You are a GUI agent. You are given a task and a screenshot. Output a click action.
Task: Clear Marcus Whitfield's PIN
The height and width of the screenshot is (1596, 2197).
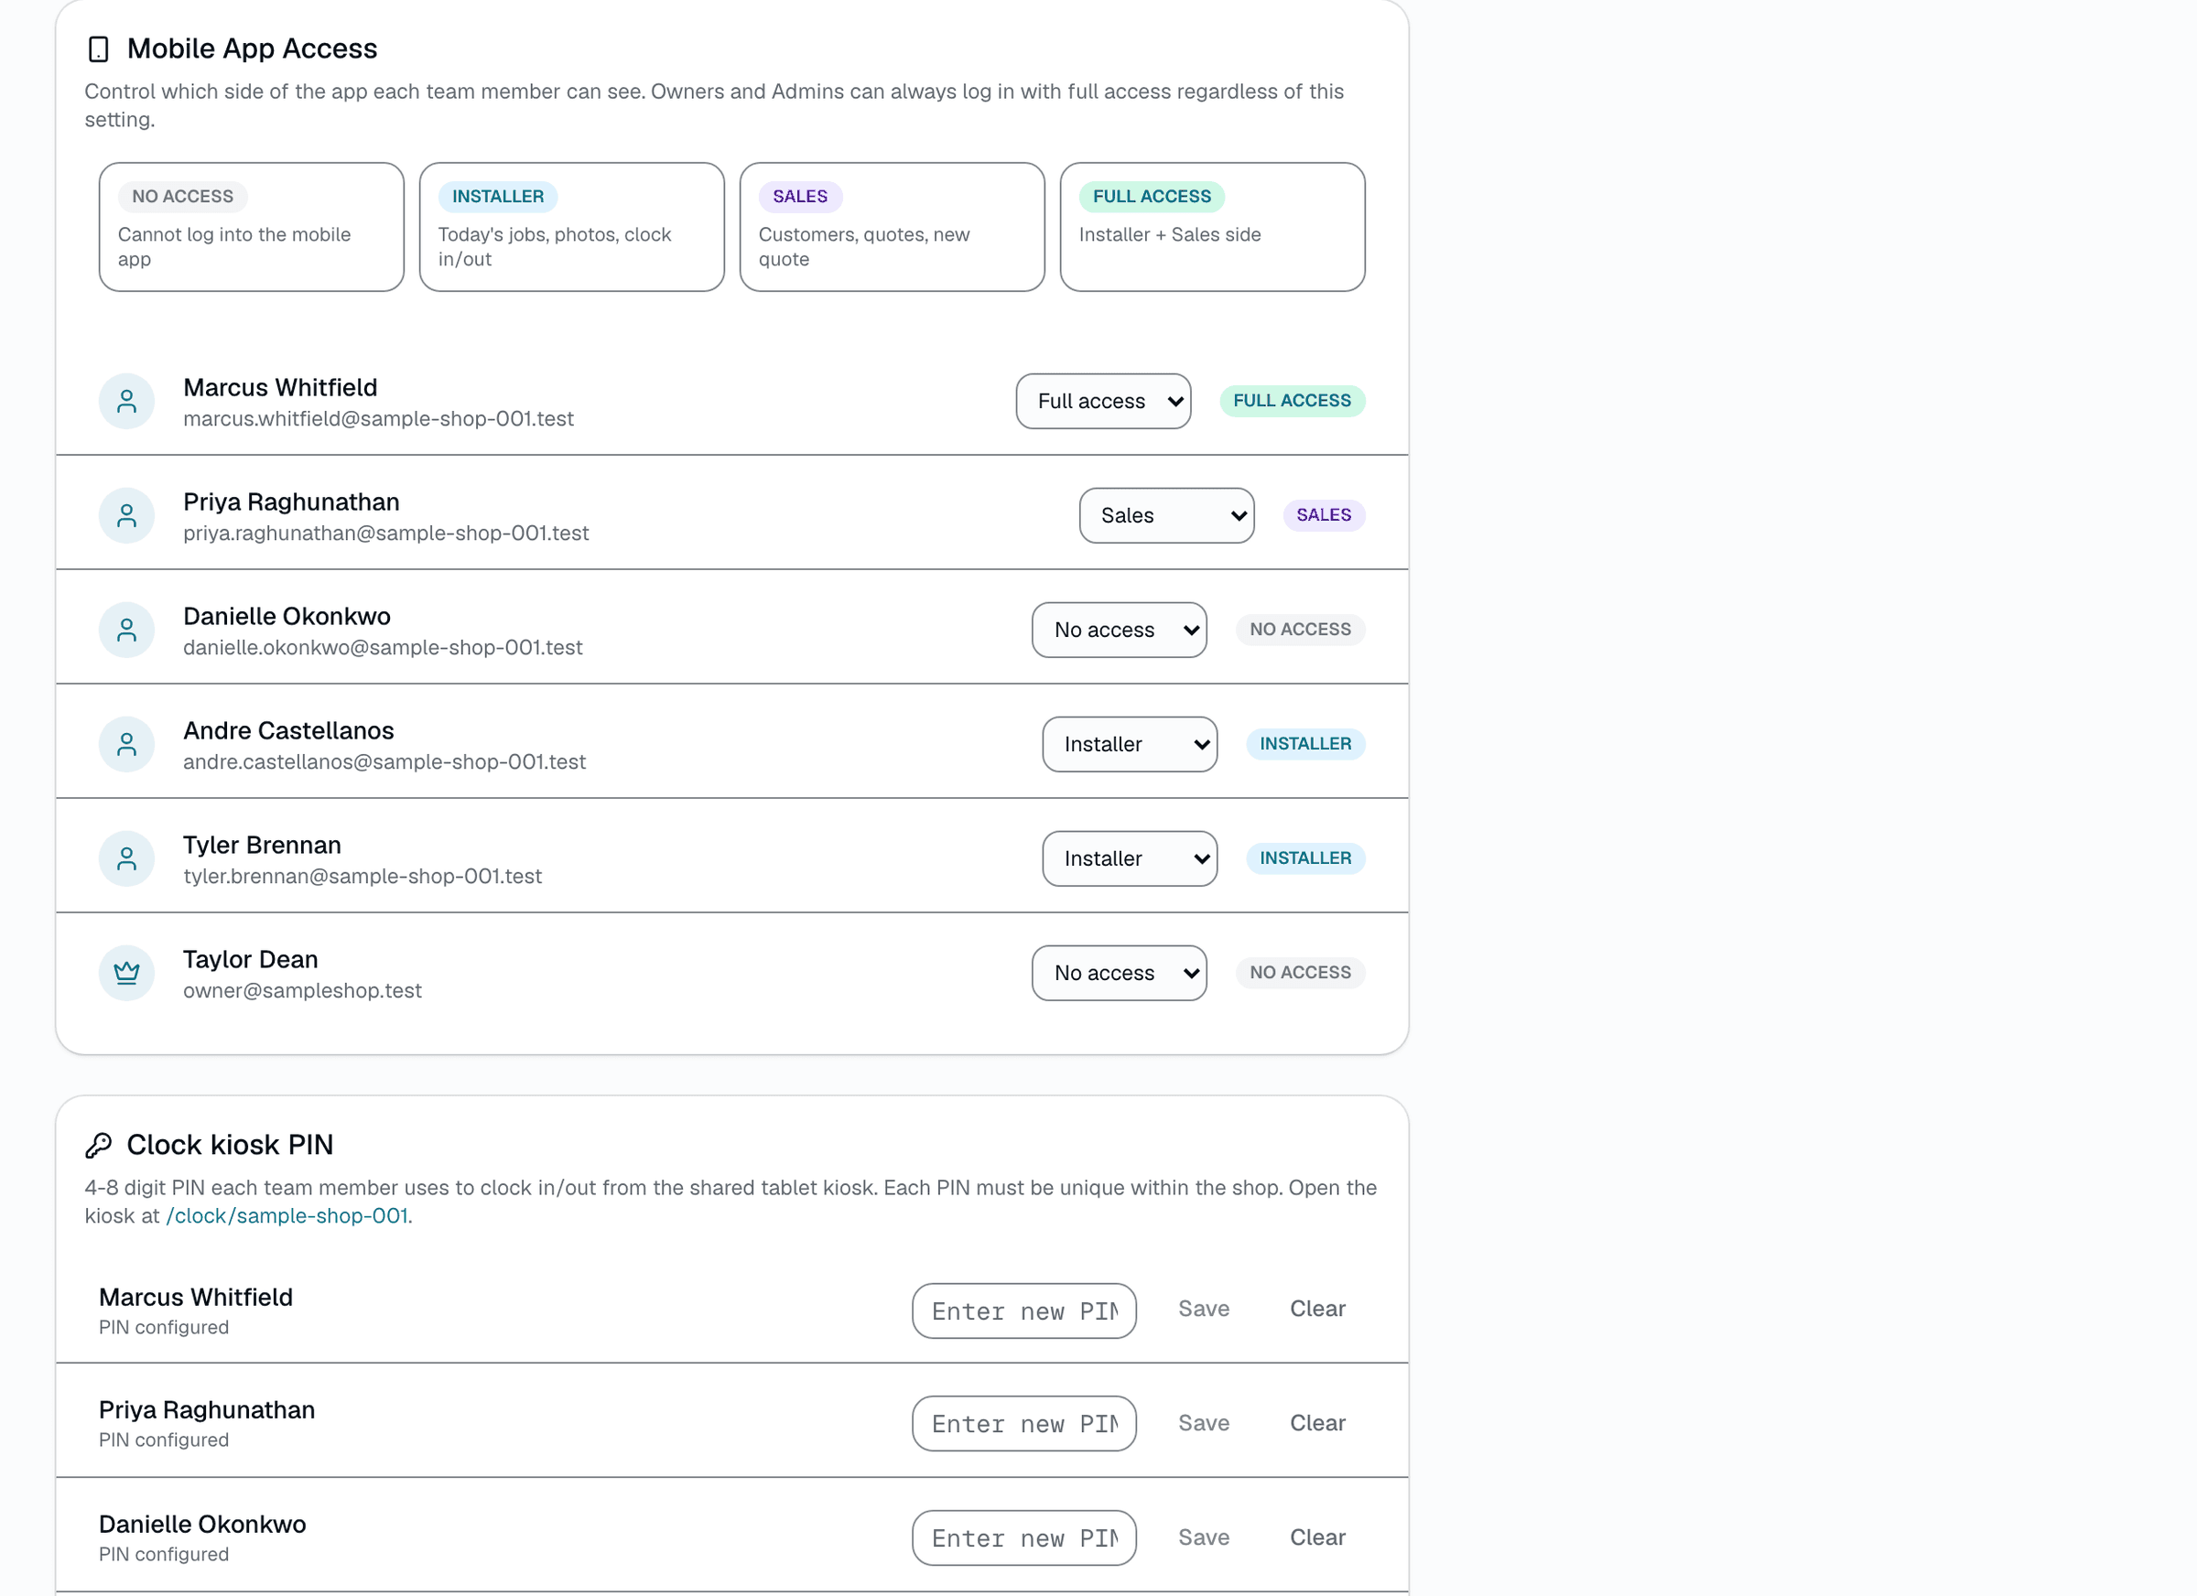coord(1317,1309)
